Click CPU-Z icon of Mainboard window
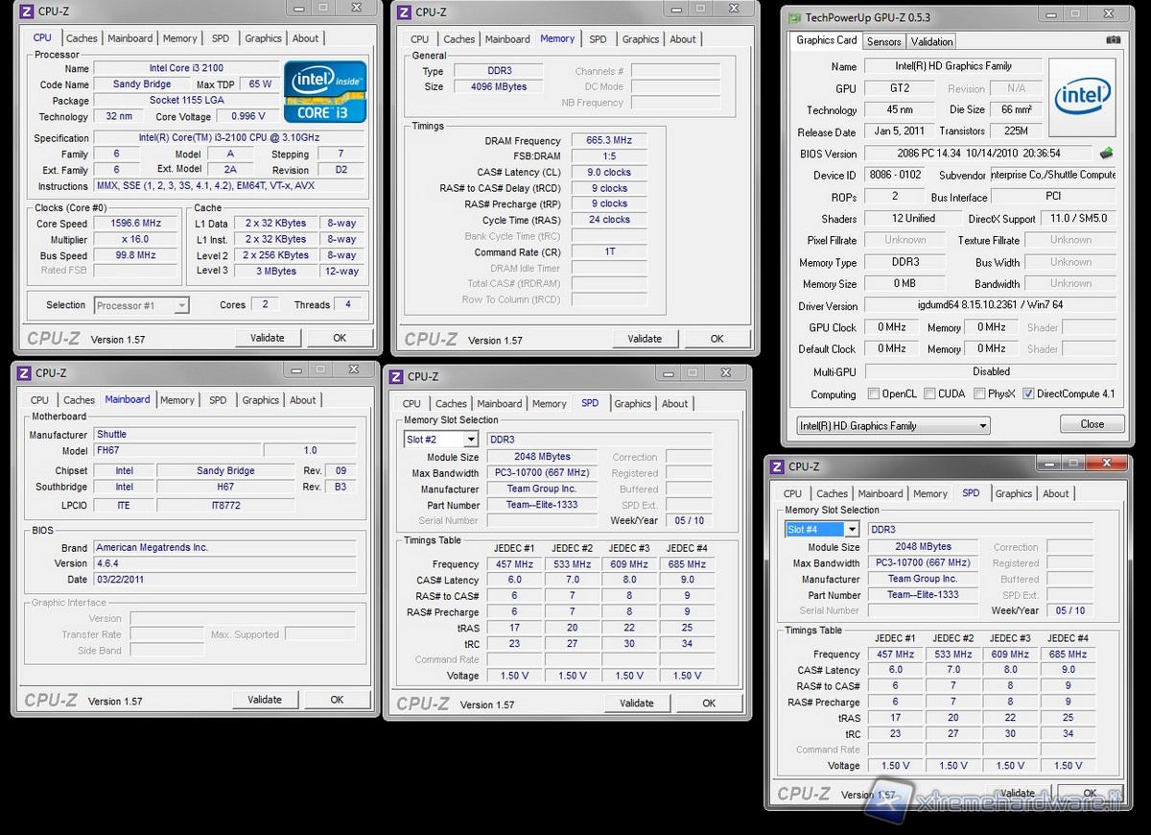 tap(24, 373)
